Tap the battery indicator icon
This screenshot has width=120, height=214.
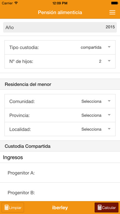point(115,3)
